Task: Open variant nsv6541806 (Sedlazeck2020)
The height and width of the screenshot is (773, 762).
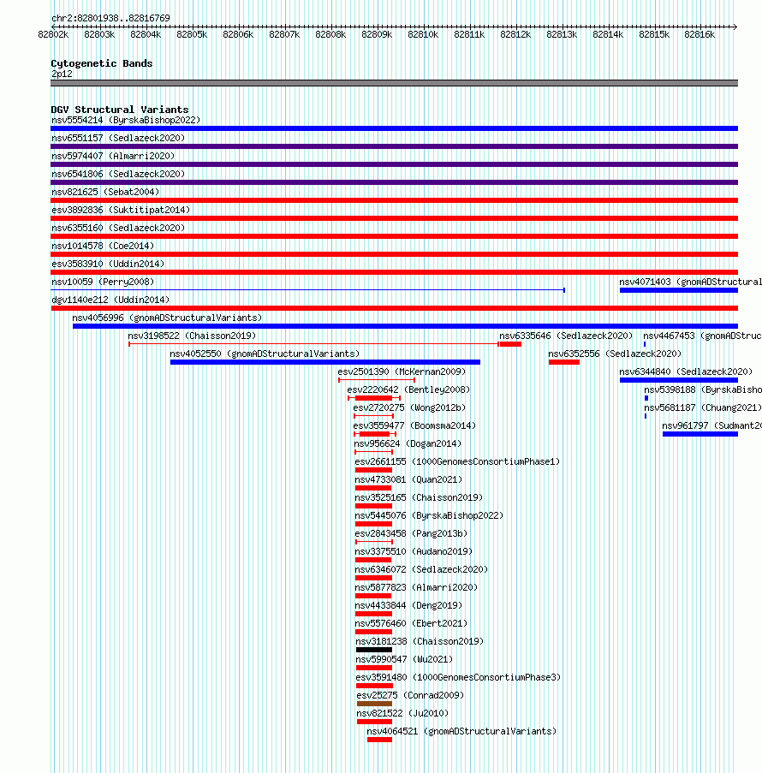Action: pos(118,174)
